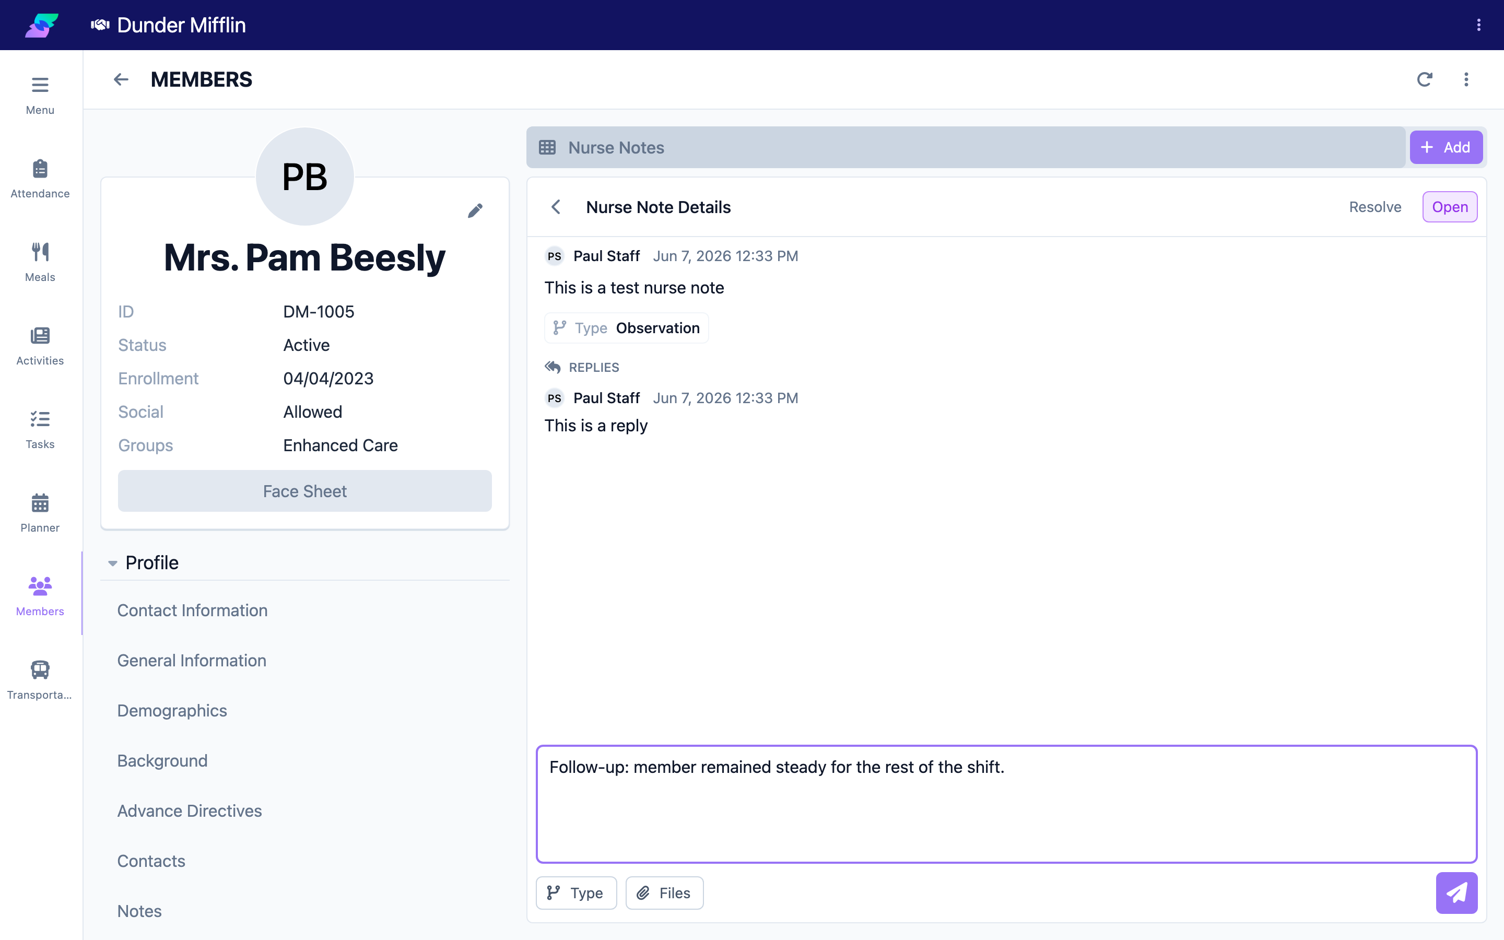Click the text 'This is a test nurse note'
1504x940 pixels.
[x=634, y=288]
